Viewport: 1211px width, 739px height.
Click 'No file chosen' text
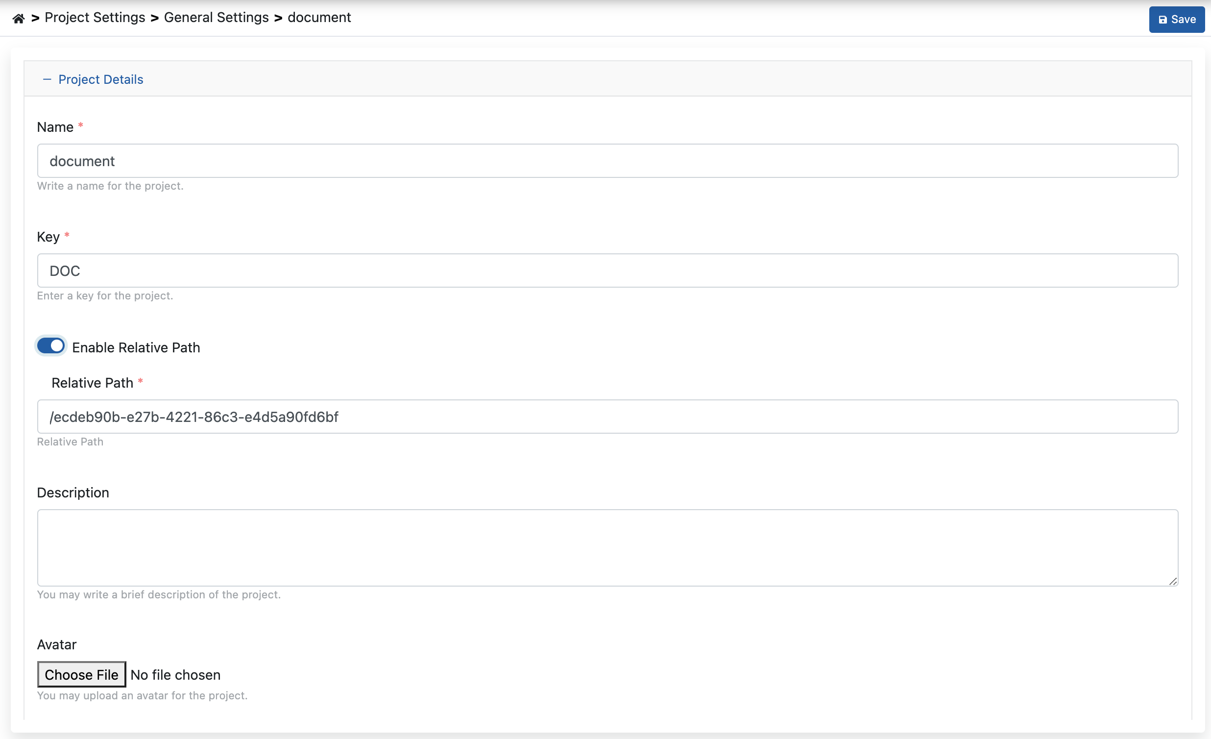coord(175,675)
